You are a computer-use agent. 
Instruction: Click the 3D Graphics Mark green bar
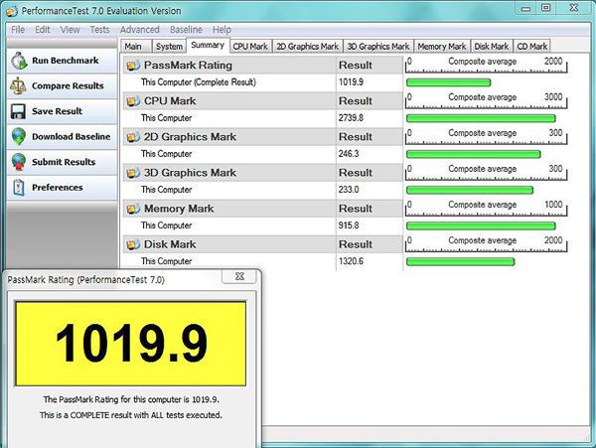tap(470, 190)
